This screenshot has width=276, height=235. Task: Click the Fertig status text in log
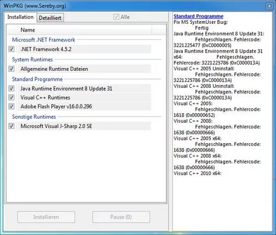(201, 28)
